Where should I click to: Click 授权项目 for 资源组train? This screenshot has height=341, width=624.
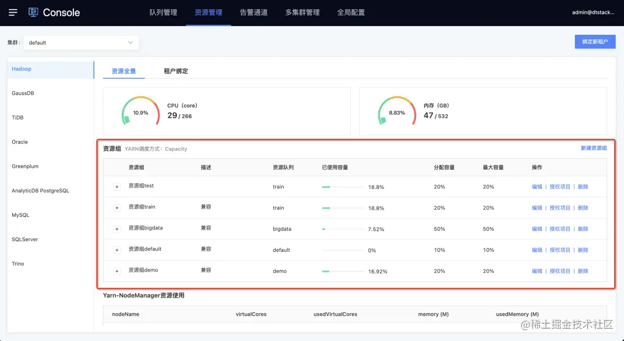560,207
